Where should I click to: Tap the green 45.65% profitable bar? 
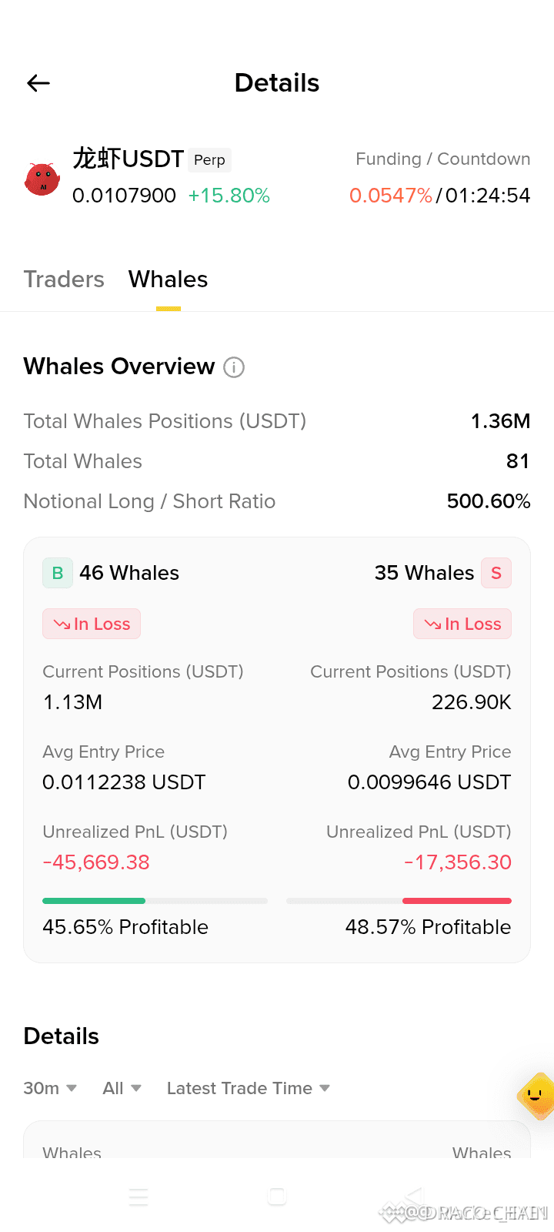point(94,901)
